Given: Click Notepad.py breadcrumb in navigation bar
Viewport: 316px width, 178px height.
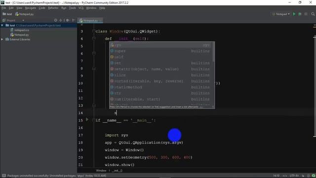Looking at the screenshot, I should pos(24,14).
